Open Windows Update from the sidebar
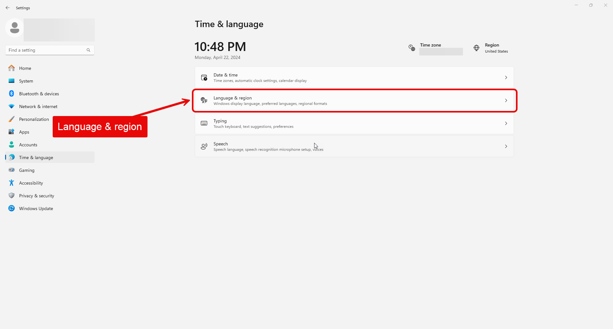 click(x=36, y=208)
